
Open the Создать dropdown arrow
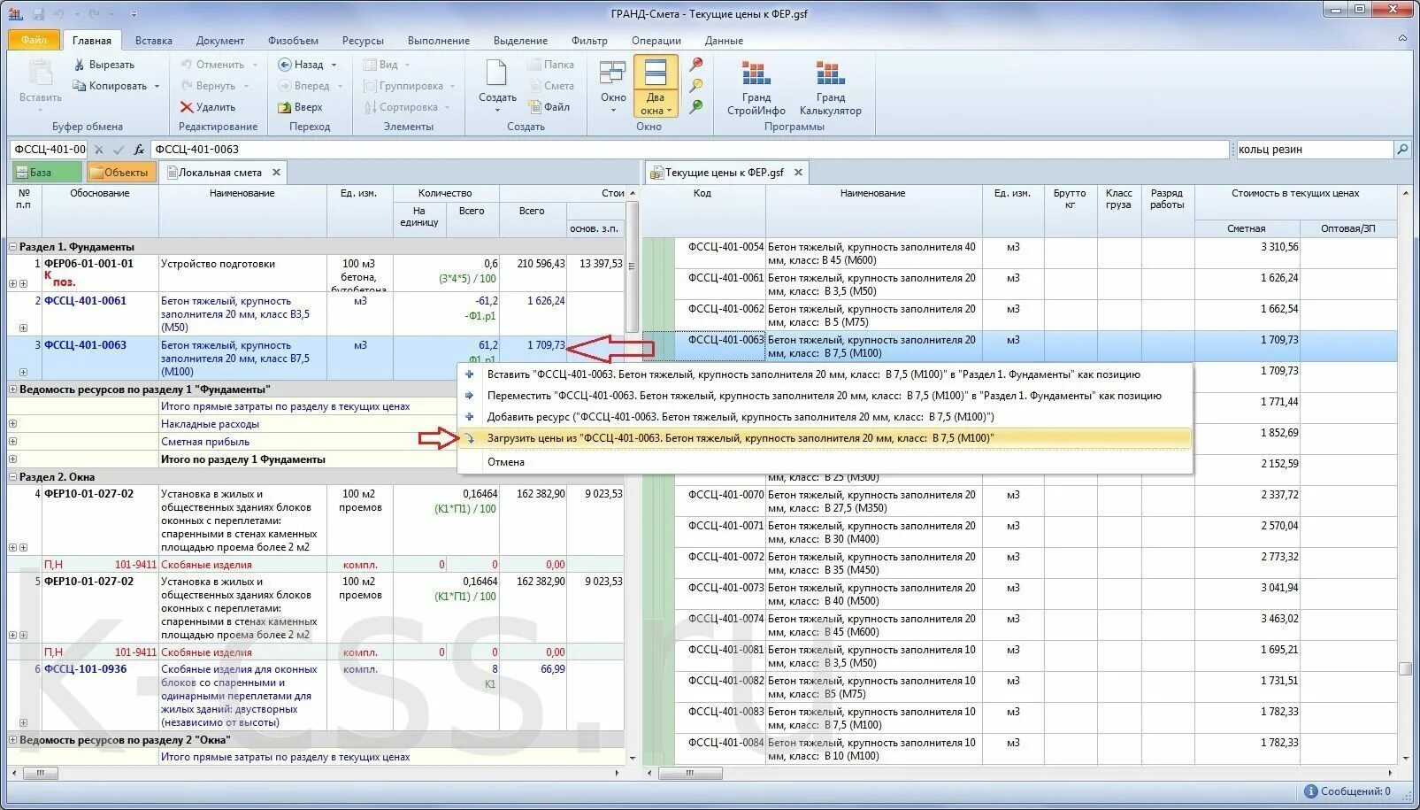497,111
